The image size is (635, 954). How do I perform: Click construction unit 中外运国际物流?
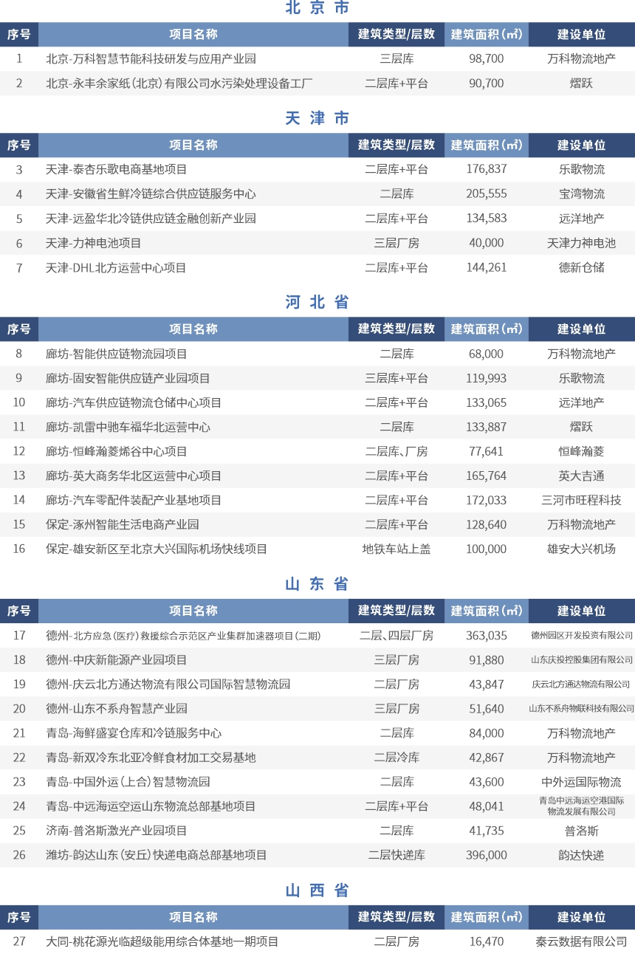click(582, 781)
